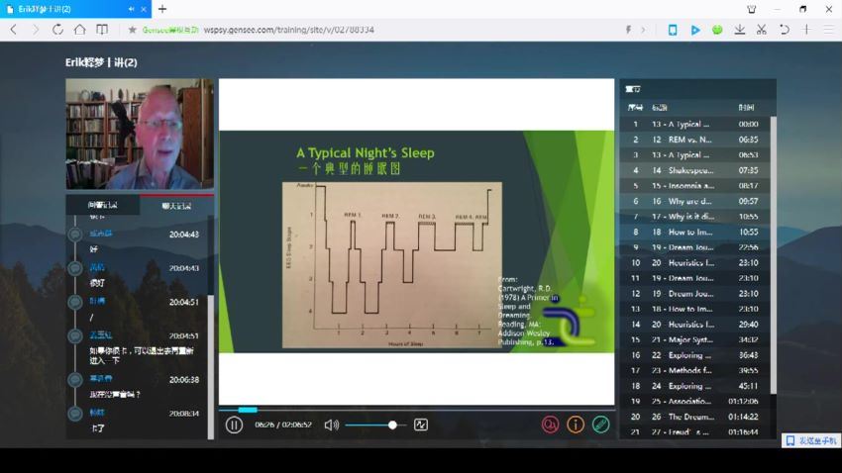
Task: Click the lightning bolt speed icon
Action: [628, 30]
